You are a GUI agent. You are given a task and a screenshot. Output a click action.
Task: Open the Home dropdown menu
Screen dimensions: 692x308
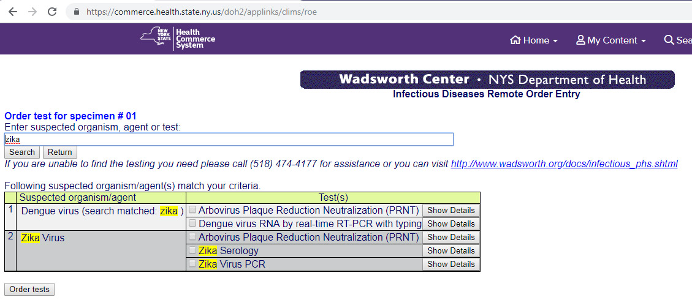click(534, 40)
